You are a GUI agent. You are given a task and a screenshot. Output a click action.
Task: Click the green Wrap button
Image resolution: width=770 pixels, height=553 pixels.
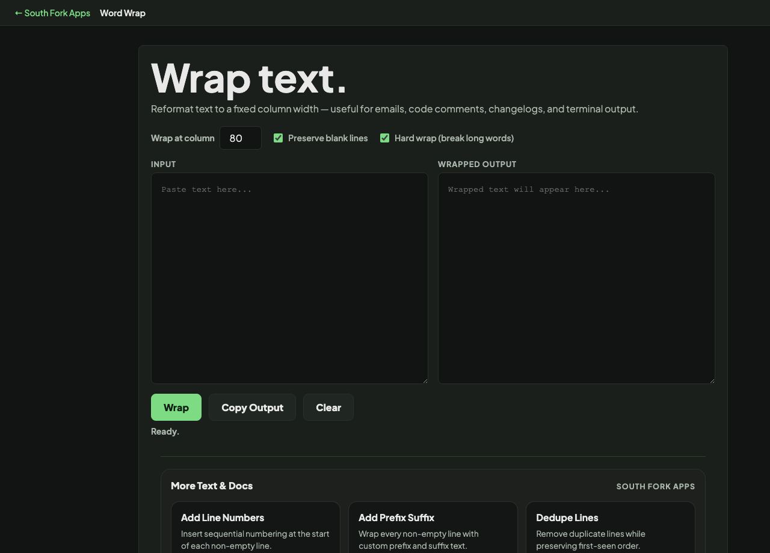(176, 408)
